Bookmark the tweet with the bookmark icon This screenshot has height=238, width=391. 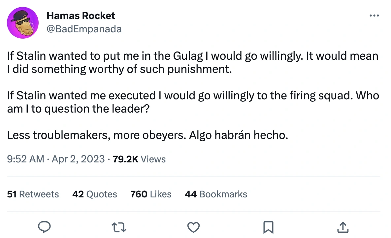click(268, 227)
